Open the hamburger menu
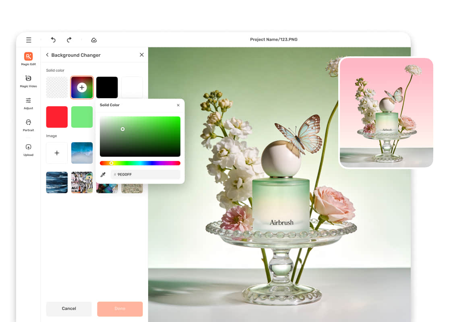Viewport: 451px width, 322px height. (x=29, y=40)
